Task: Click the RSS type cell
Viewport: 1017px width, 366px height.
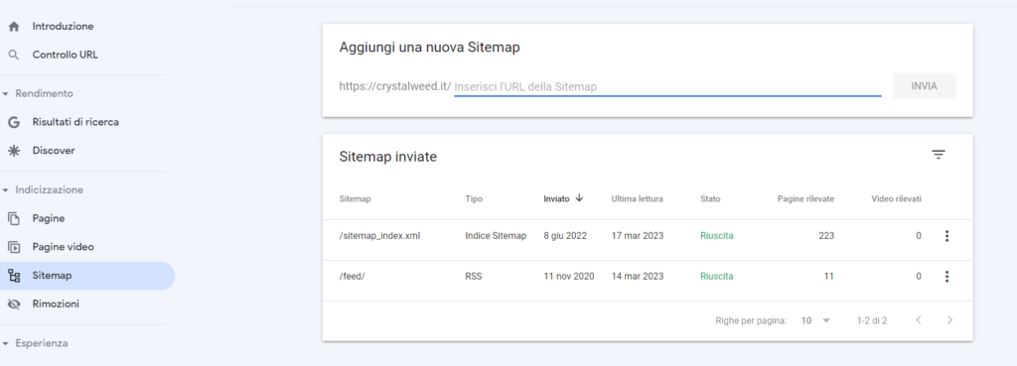Action: click(x=474, y=277)
